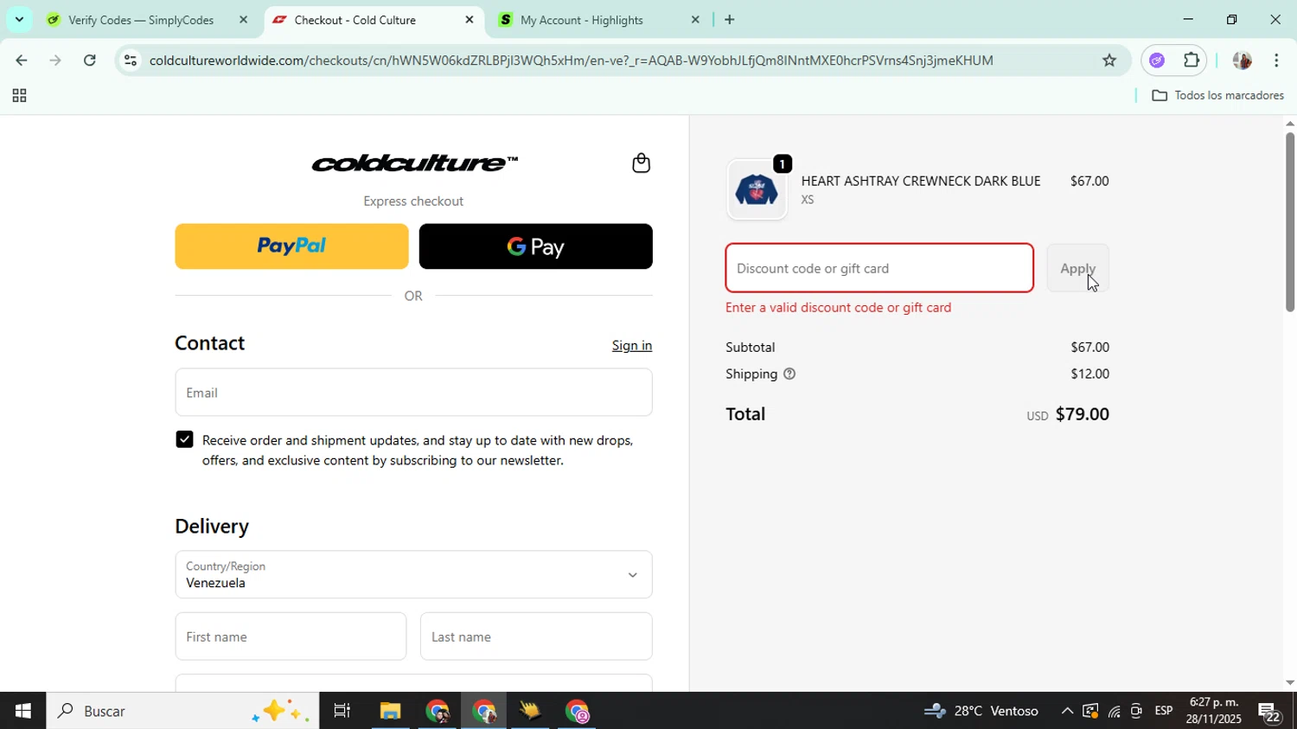Click into the First name field
The width and height of the screenshot is (1297, 729).
291,636
